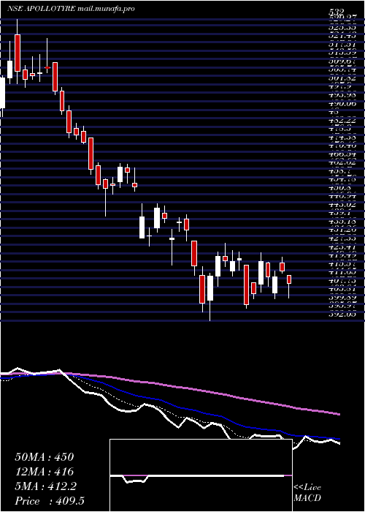Click the '490.06' price axis label

point(342,104)
